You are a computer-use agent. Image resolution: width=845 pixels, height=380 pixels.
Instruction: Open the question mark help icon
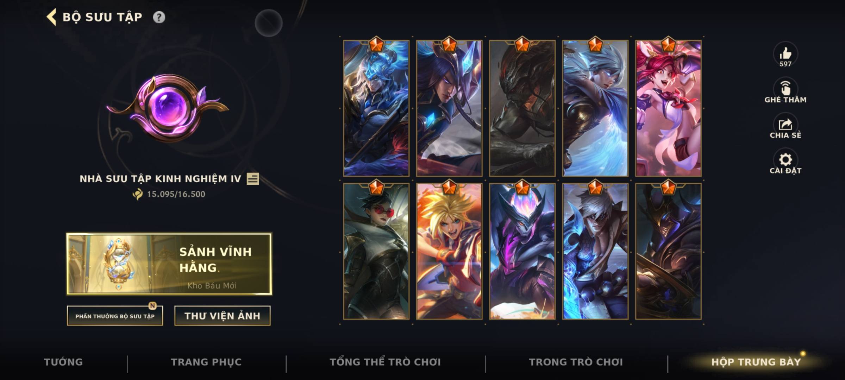[x=159, y=17]
